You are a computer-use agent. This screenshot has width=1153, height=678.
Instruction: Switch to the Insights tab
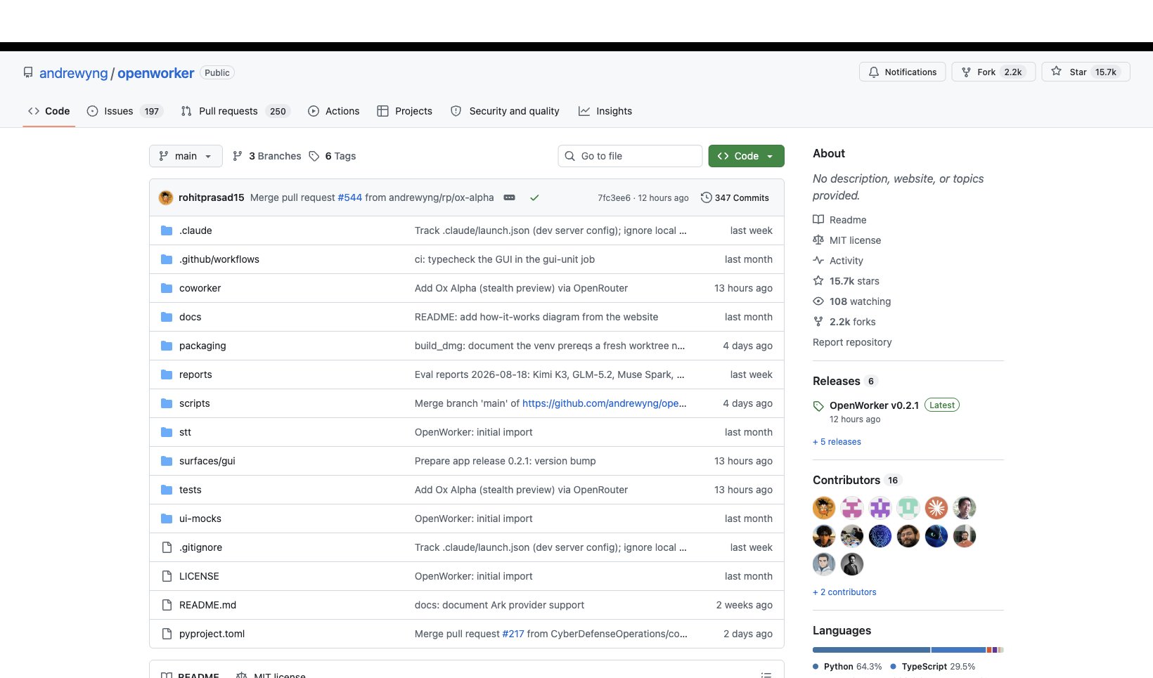(x=605, y=111)
